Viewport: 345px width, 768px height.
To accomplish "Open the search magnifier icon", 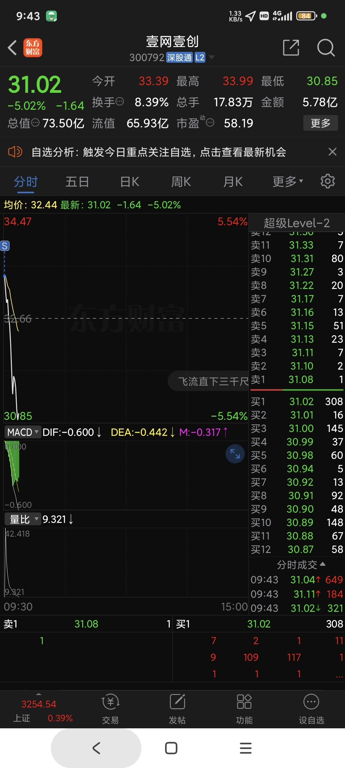I will pyautogui.click(x=326, y=48).
